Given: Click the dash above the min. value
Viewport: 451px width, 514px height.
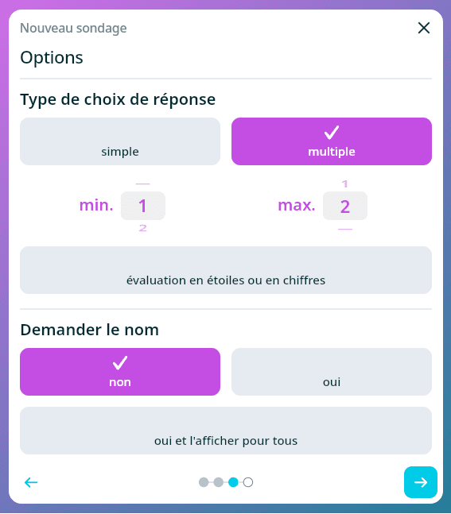Looking at the screenshot, I should 143,184.
